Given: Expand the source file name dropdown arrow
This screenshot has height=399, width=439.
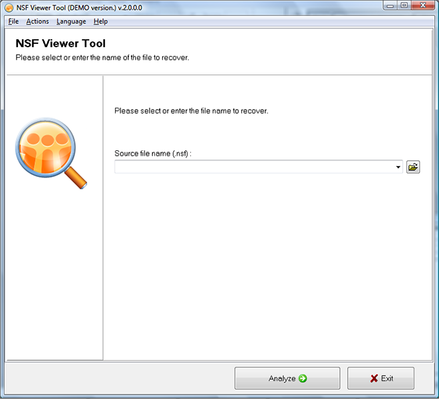Looking at the screenshot, I should point(398,167).
